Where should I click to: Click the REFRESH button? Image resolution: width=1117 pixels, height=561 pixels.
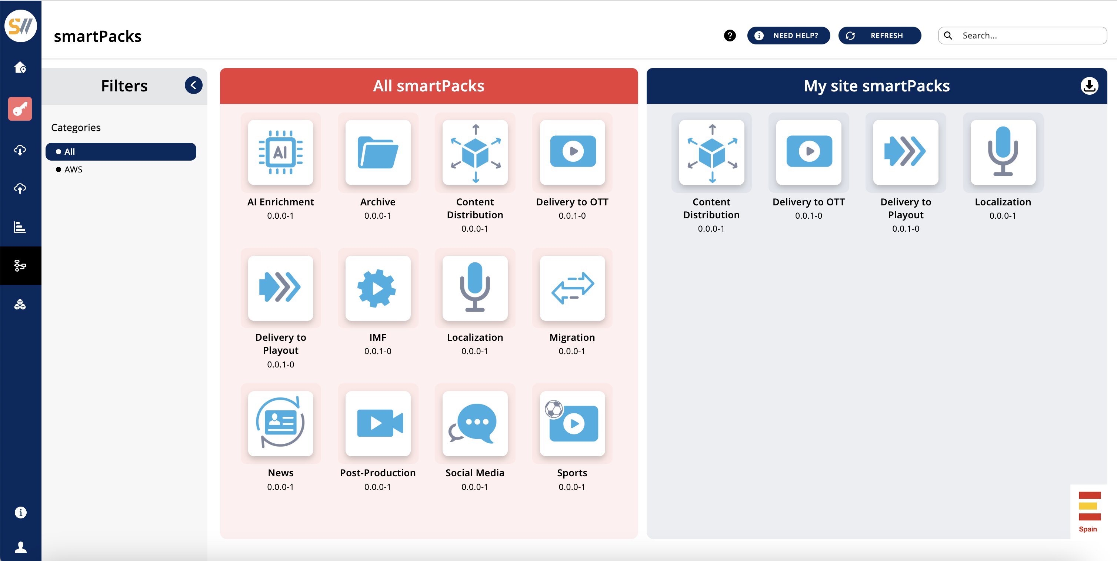879,36
